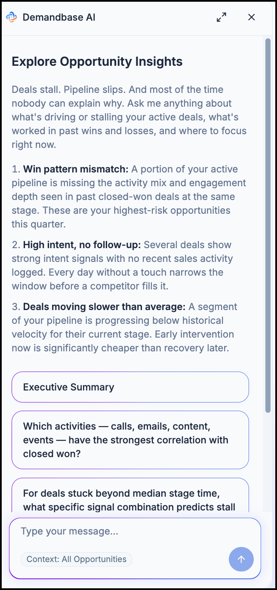Click the Explore Opportunity Insights heading
This screenshot has width=277, height=590.
click(97, 61)
